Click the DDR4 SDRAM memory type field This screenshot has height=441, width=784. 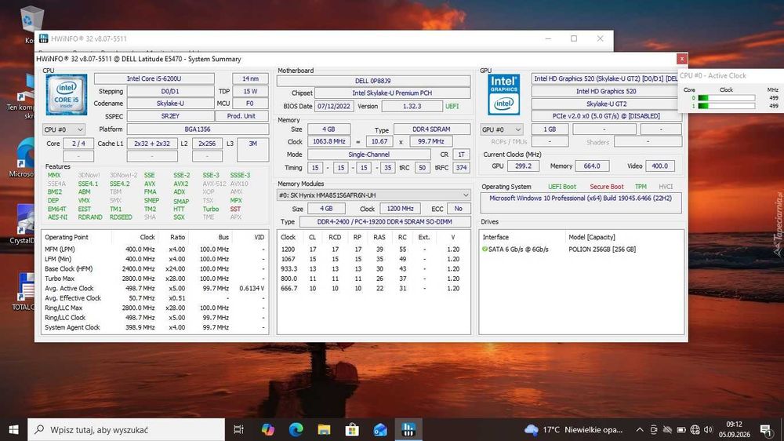tap(431, 129)
